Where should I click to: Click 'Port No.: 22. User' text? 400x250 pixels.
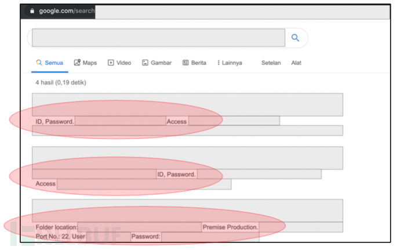60,237
